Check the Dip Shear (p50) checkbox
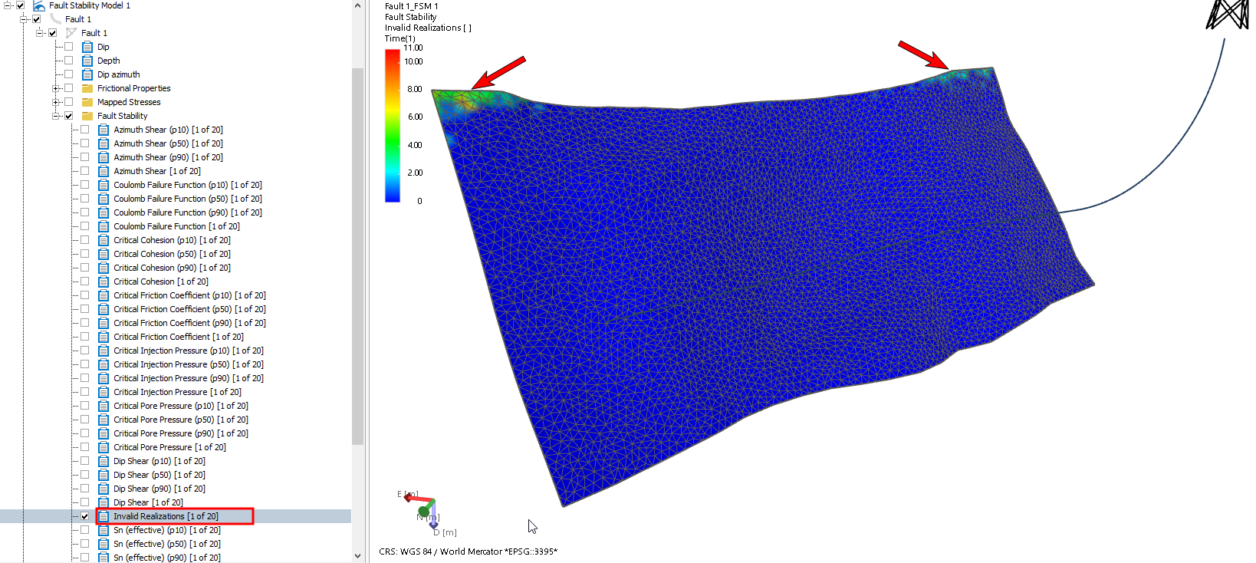 [x=85, y=475]
